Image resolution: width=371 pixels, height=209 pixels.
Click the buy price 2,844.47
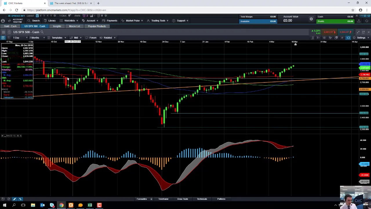click(x=345, y=32)
